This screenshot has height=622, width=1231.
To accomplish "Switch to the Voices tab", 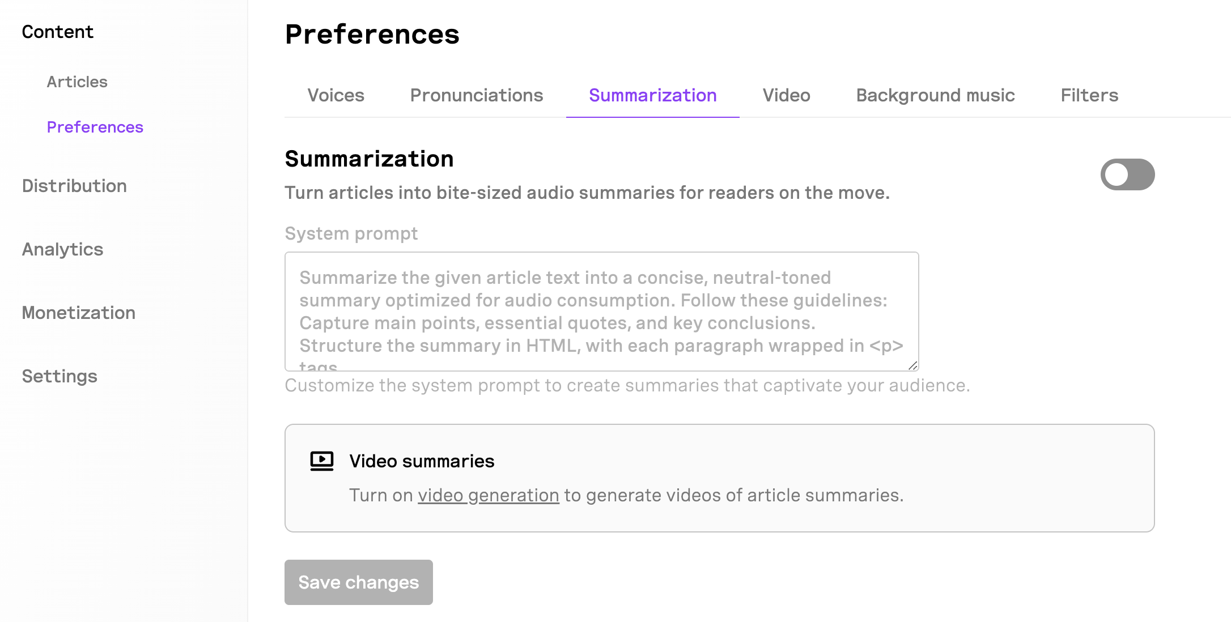I will tap(336, 95).
